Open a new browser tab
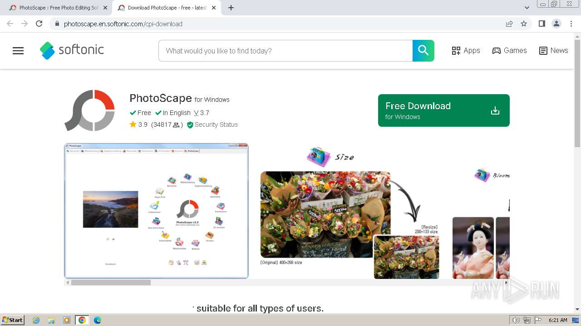This screenshot has height=326, width=581. [x=231, y=8]
